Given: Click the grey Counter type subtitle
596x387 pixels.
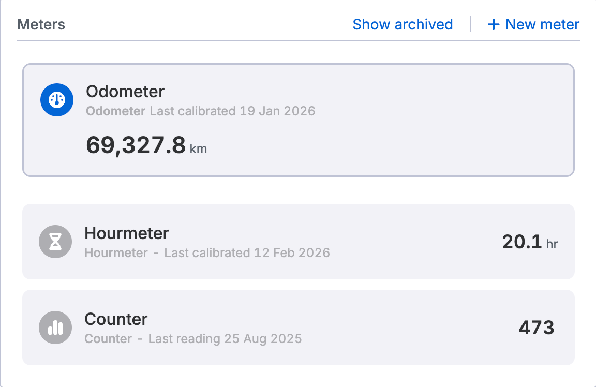Looking at the screenshot, I should pyautogui.click(x=108, y=339).
